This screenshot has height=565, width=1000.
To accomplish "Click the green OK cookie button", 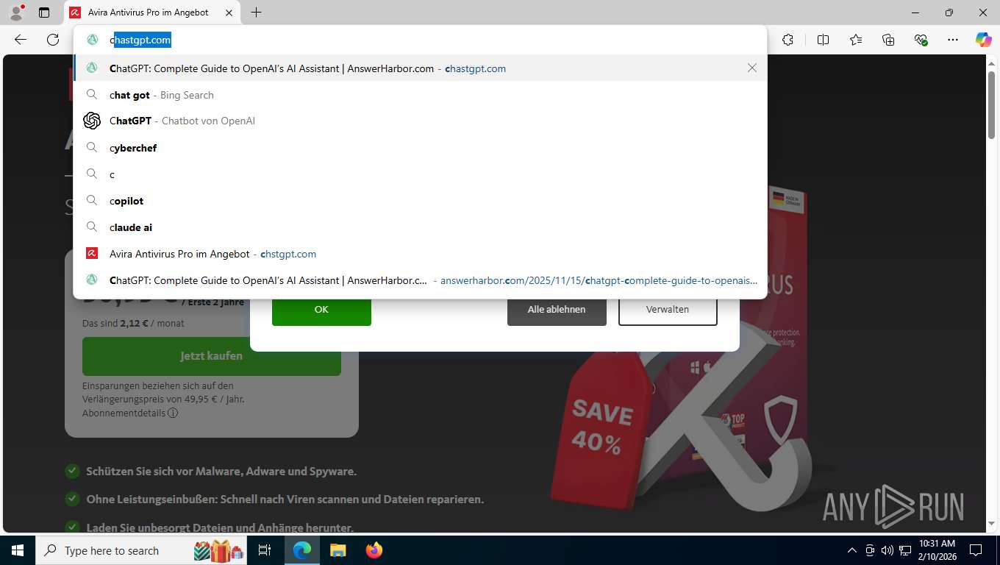I will point(321,310).
